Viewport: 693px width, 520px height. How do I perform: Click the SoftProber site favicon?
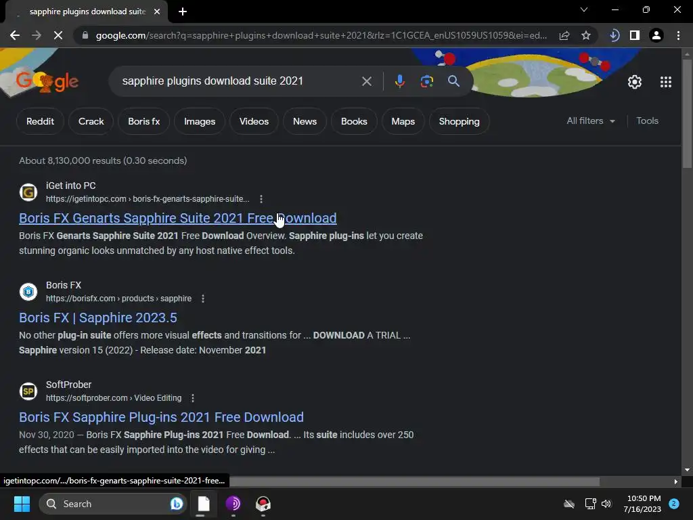coord(28,391)
